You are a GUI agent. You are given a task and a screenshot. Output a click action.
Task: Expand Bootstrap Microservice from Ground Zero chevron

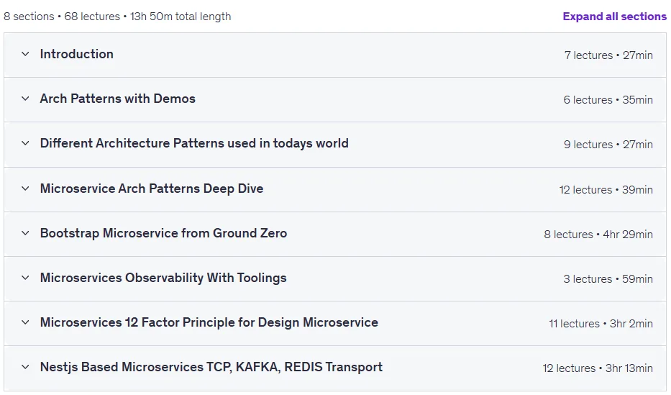coord(25,233)
